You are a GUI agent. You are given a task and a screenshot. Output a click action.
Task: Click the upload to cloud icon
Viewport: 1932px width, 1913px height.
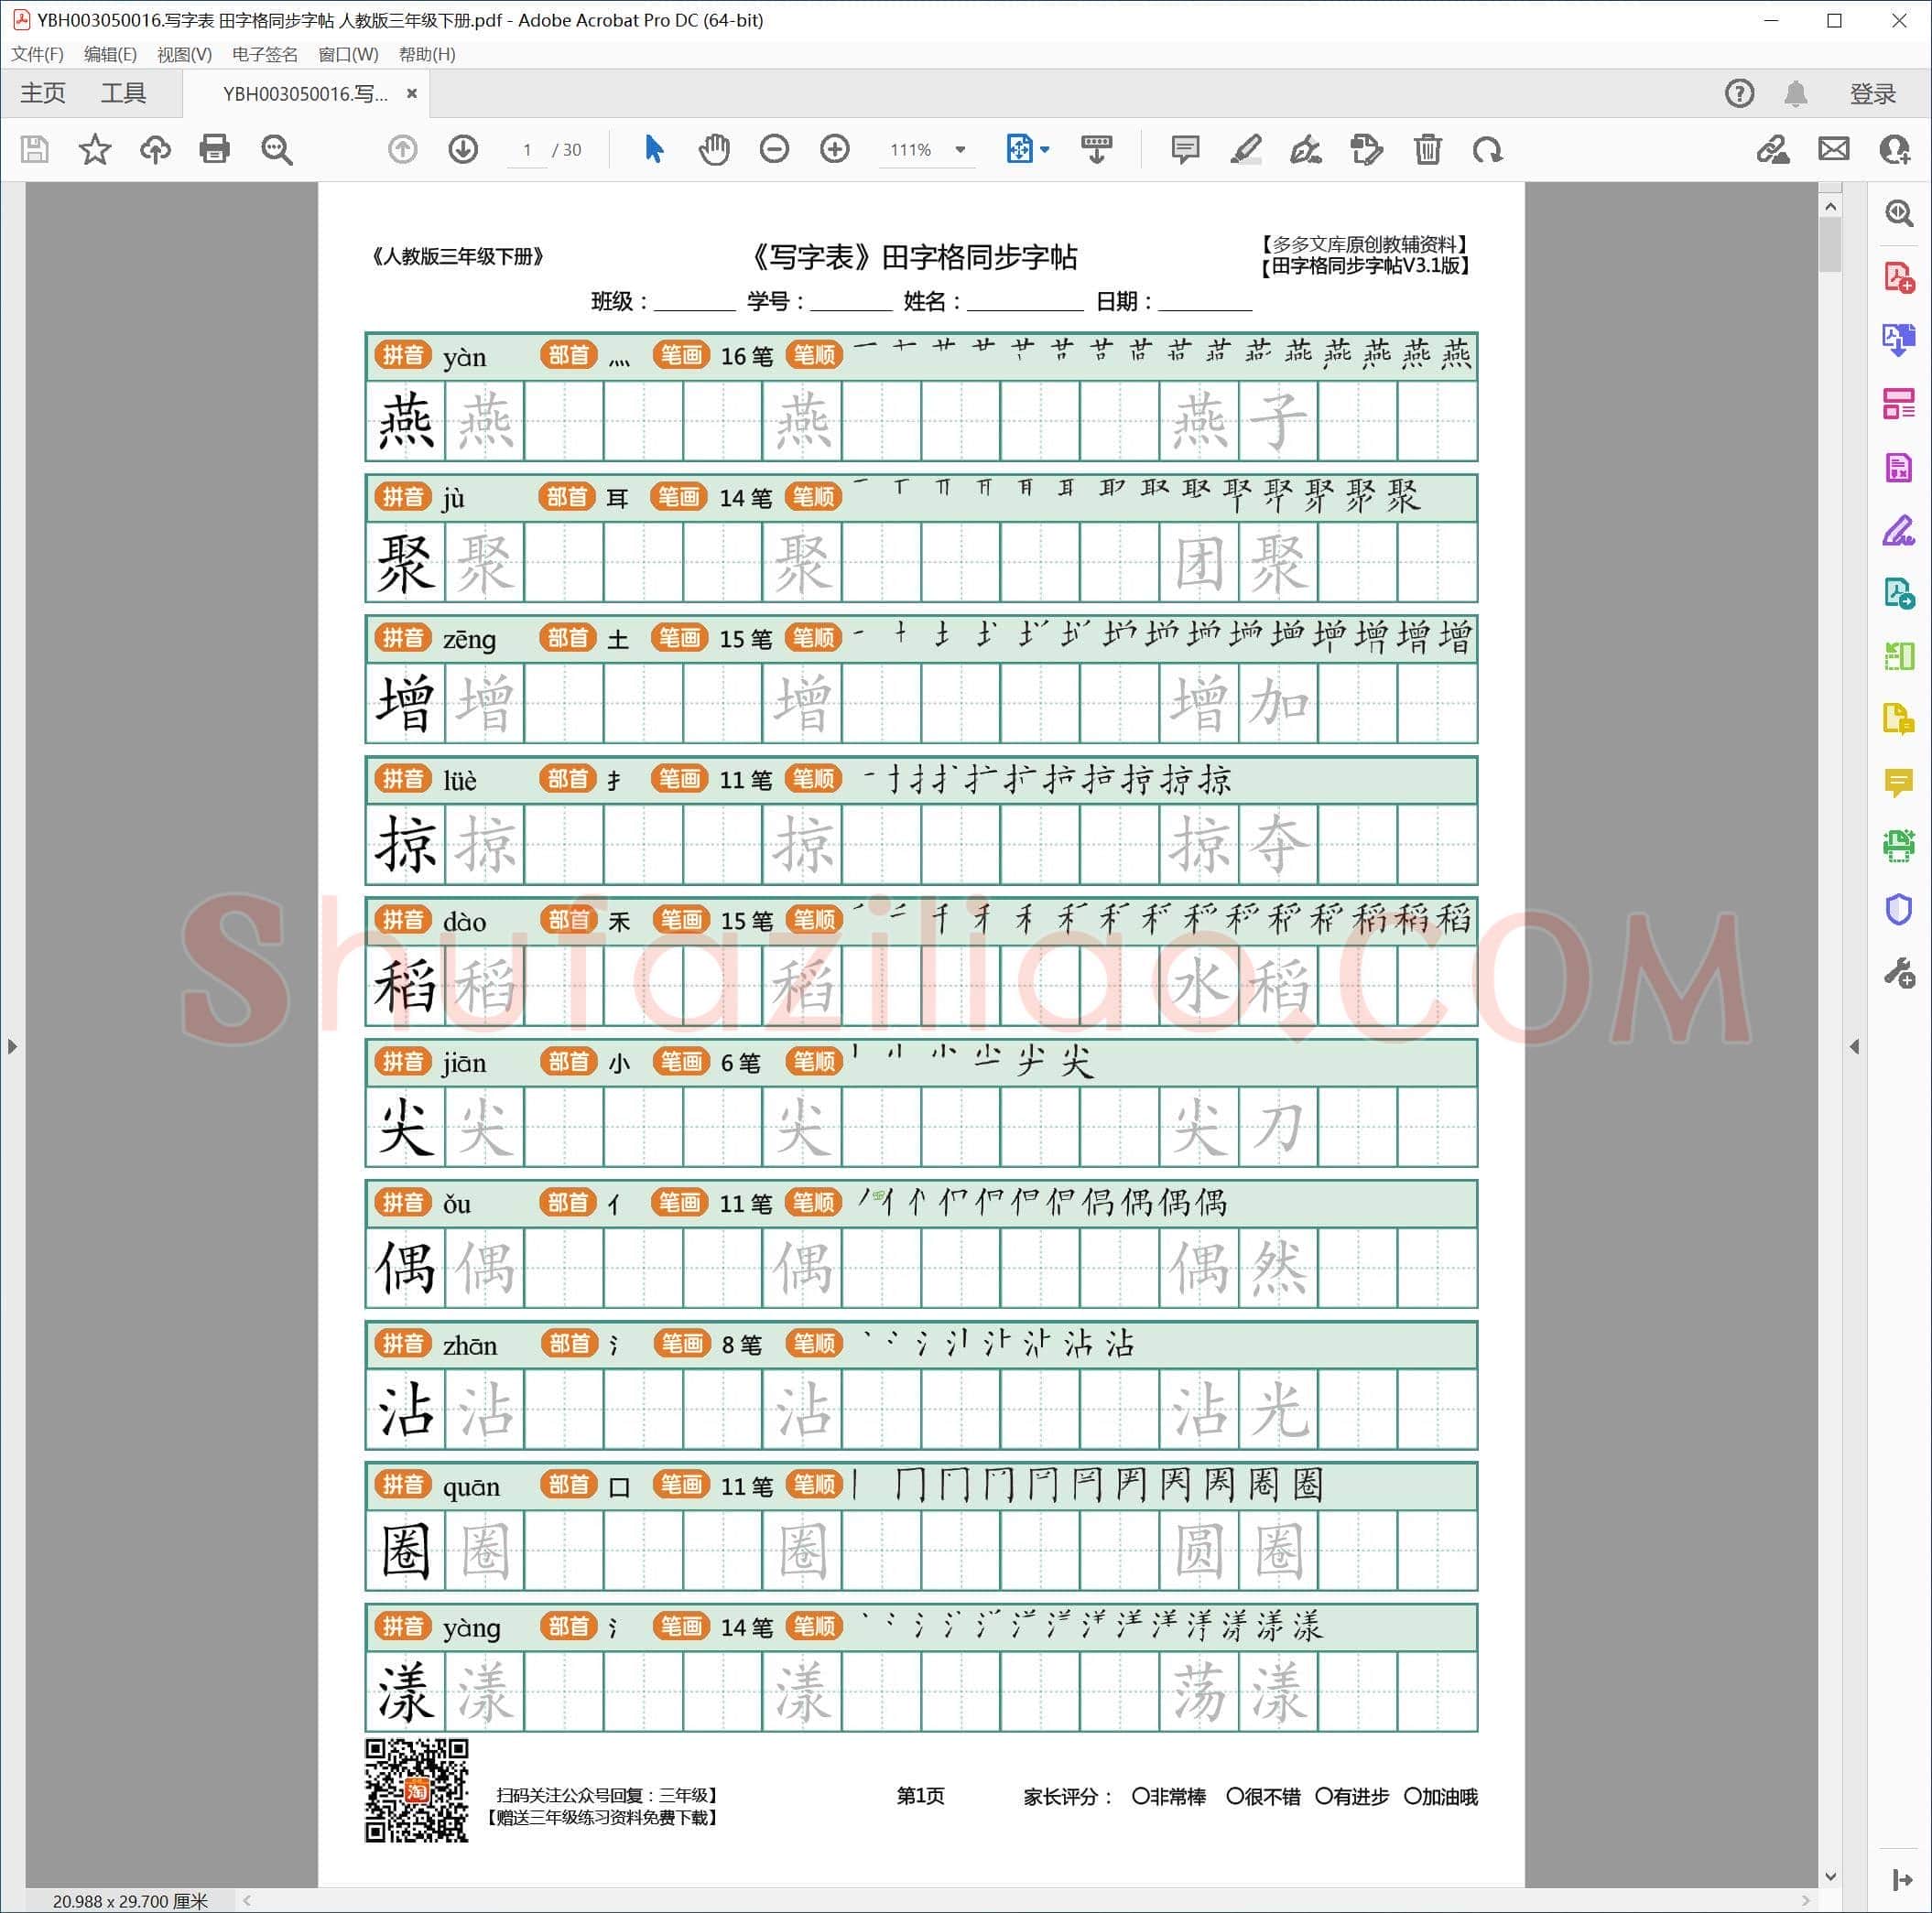click(x=155, y=150)
